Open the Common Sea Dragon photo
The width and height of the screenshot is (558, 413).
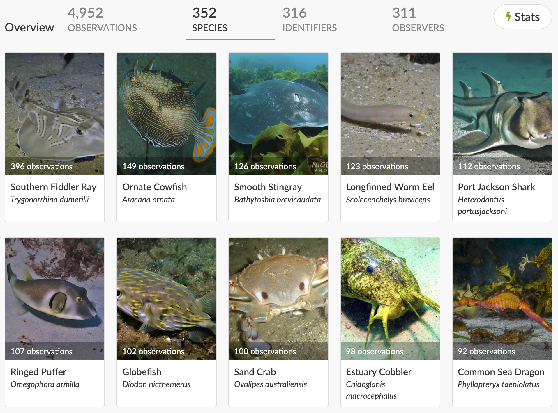pyautogui.click(x=502, y=298)
